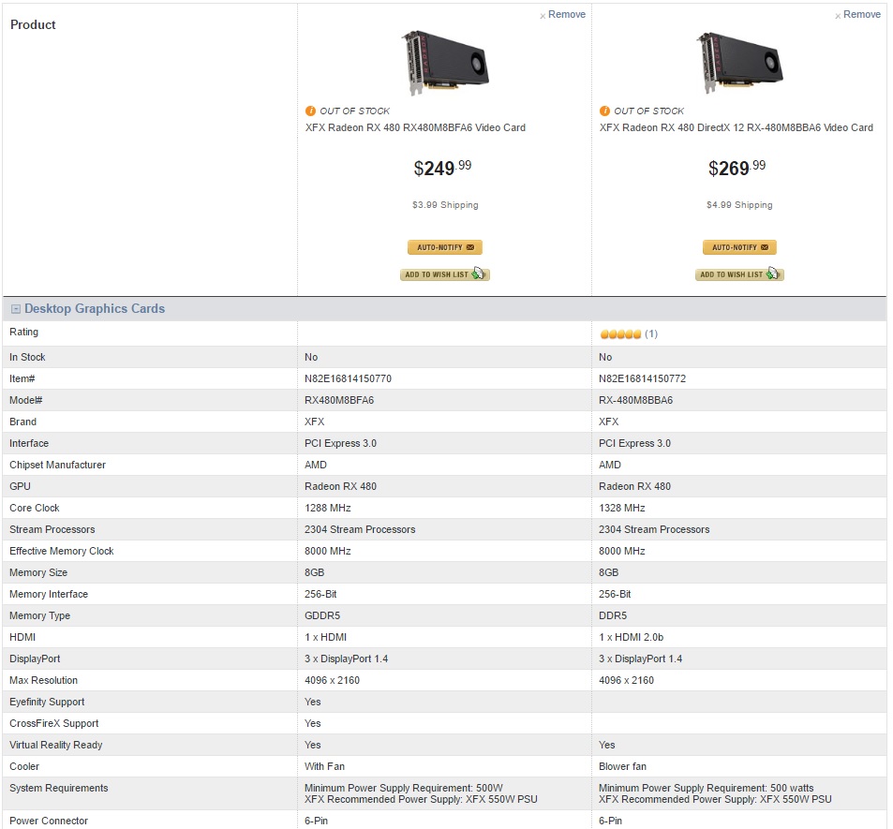Click the $3.99 Shipping text

tap(445, 205)
